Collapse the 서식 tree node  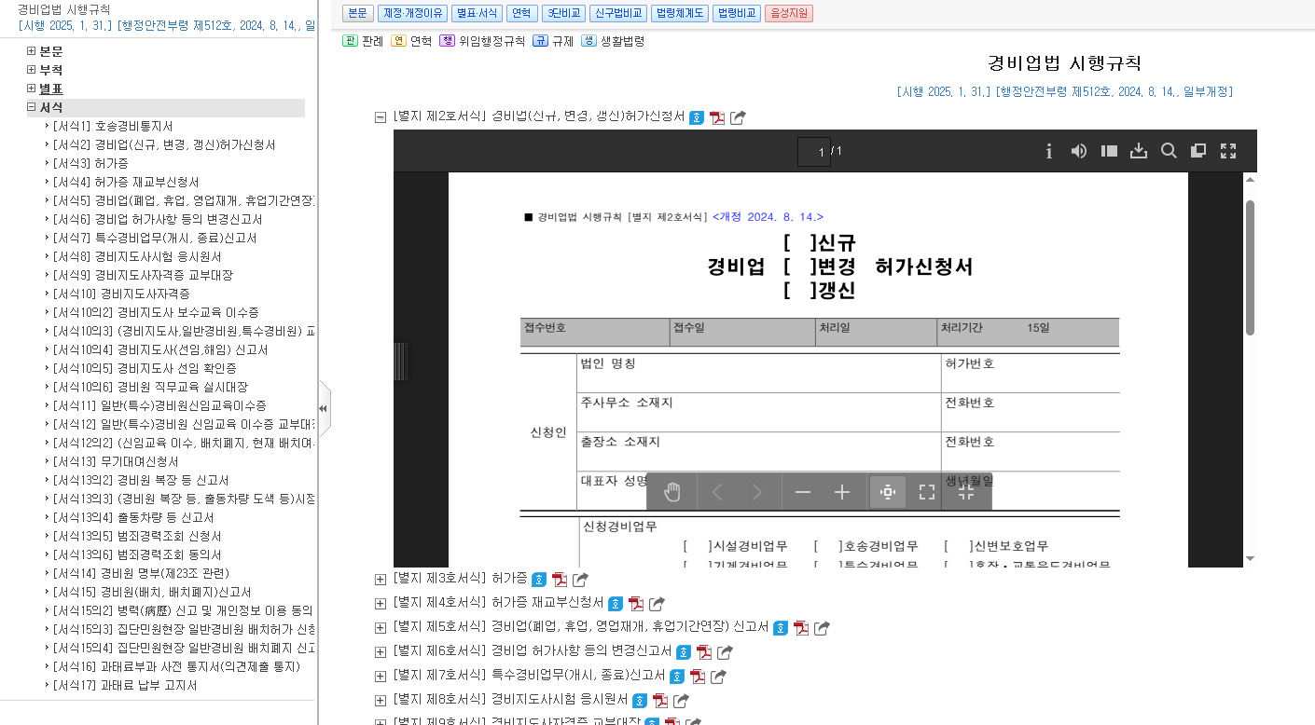point(32,107)
